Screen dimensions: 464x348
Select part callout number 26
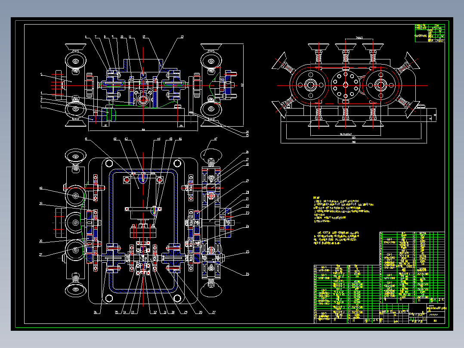(247, 274)
